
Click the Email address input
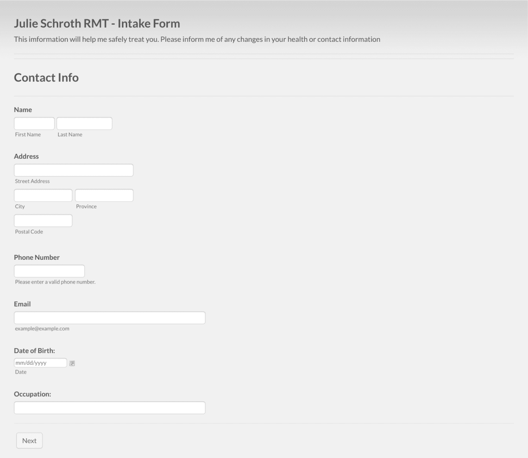[109, 317]
